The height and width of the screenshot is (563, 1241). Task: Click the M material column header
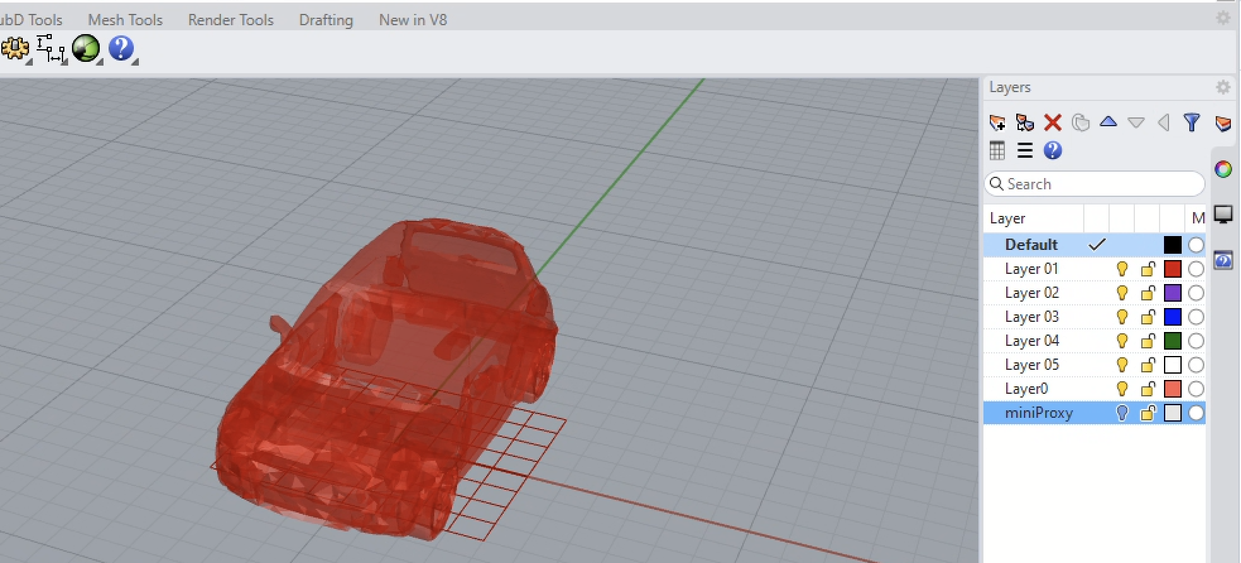click(x=1197, y=218)
